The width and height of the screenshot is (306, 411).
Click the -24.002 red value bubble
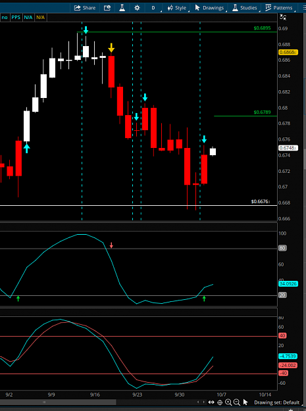pos(288,366)
